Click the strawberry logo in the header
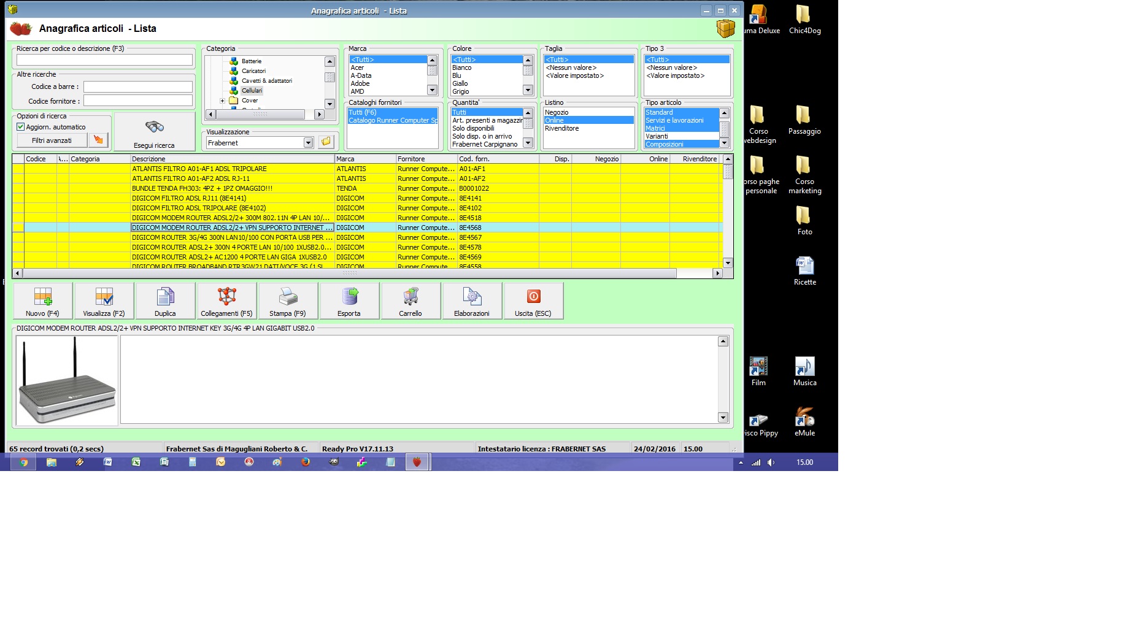Viewport: 1145px width, 644px height. pyautogui.click(x=21, y=28)
